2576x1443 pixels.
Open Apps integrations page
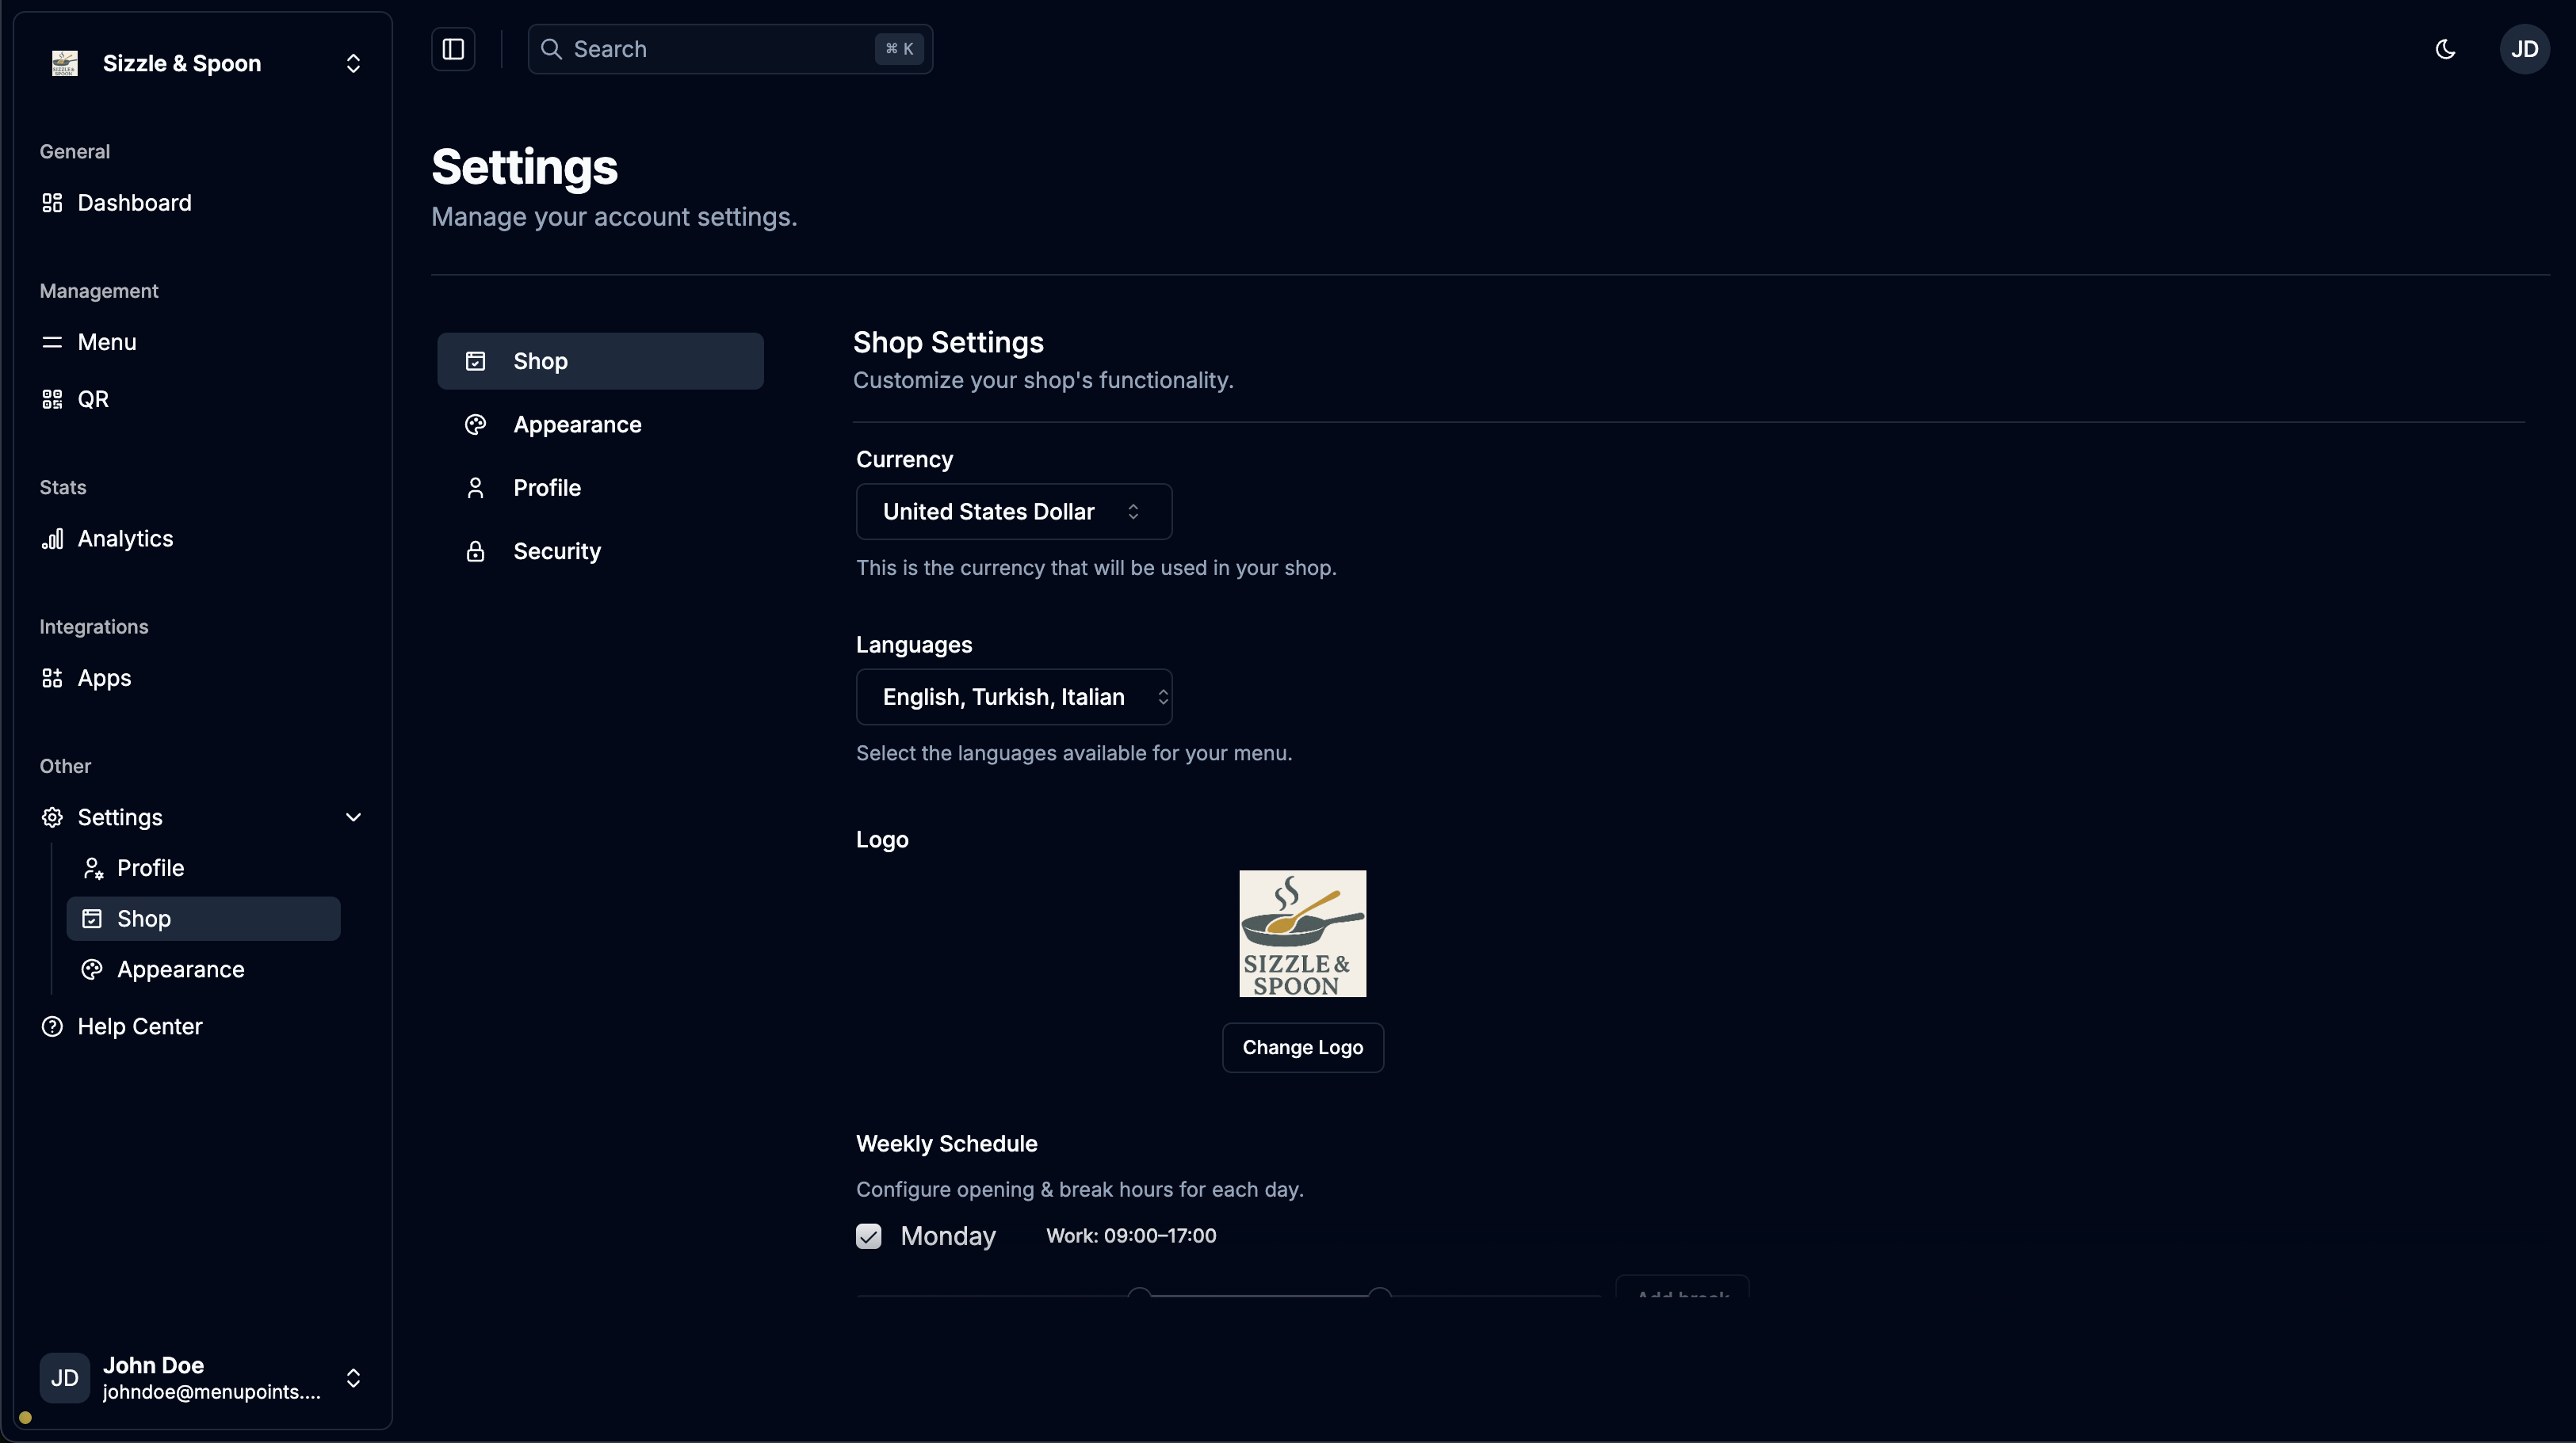[104, 677]
